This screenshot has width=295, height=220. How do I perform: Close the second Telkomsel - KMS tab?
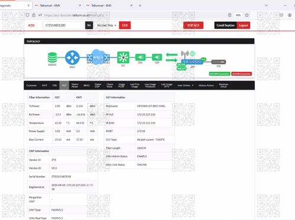[x=132, y=5]
